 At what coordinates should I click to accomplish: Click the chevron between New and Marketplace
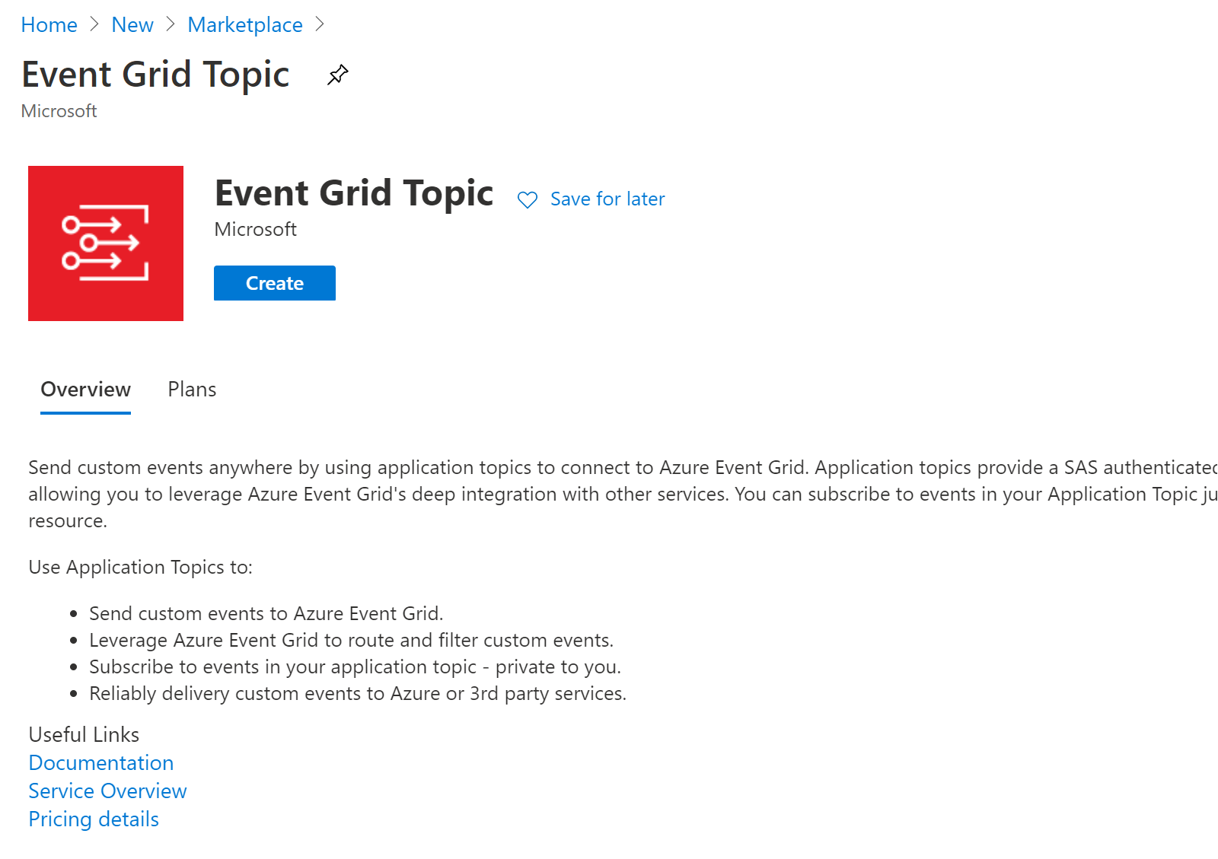168,24
